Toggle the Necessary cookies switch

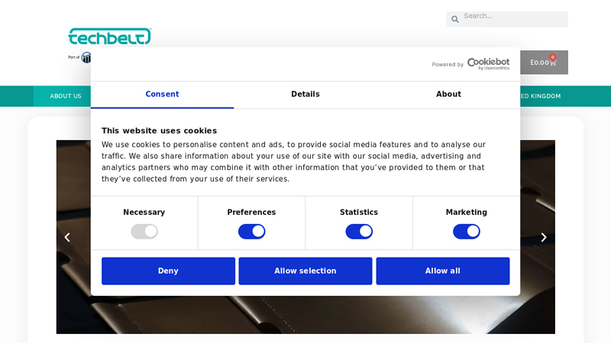coord(144,232)
